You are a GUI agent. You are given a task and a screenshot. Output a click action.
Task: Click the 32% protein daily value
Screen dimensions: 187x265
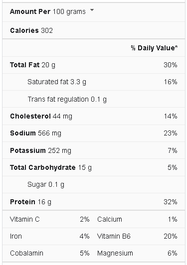171,202
